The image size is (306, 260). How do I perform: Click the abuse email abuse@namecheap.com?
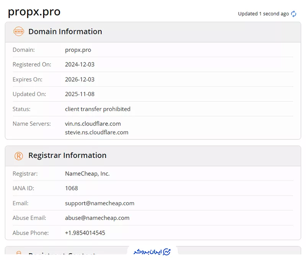(x=97, y=218)
